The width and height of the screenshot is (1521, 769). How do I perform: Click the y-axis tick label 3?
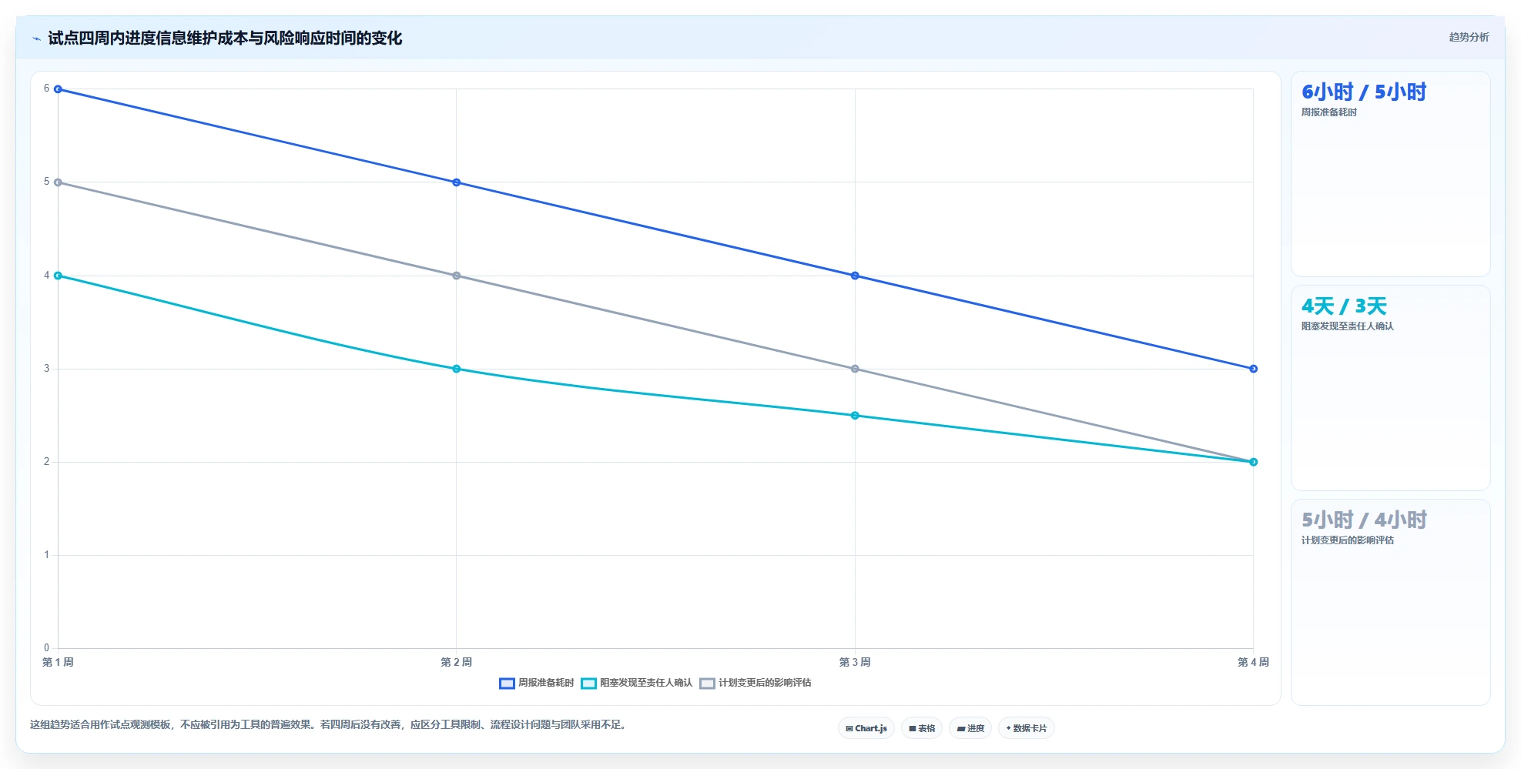(46, 369)
